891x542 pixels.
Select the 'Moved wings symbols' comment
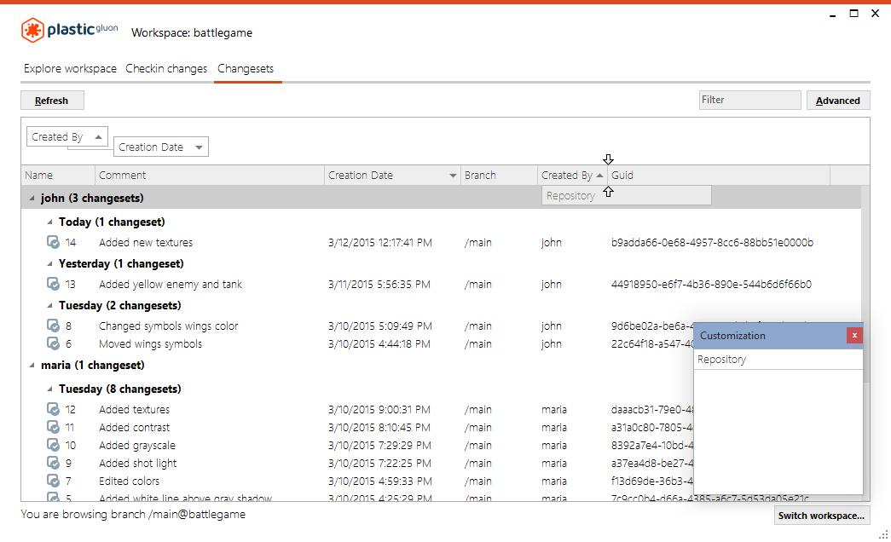150,343
